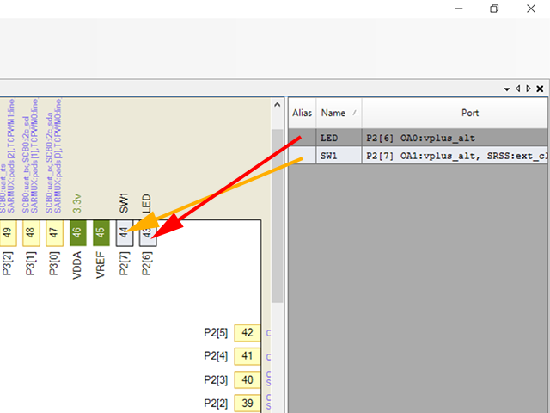
Task: Sort table by the Alias column header
Action: pos(302,113)
